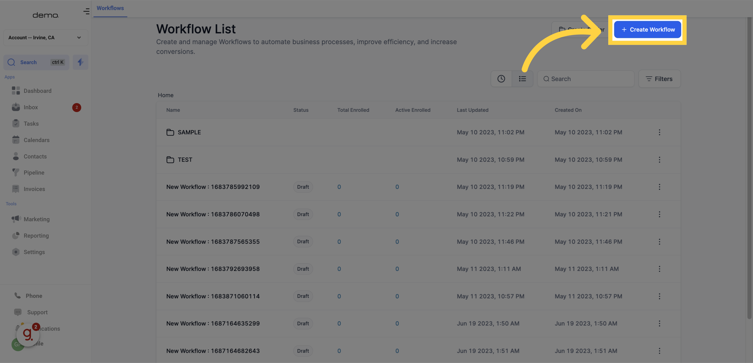Open New Workflow : 1687164635299
The height and width of the screenshot is (363, 753).
(x=213, y=324)
